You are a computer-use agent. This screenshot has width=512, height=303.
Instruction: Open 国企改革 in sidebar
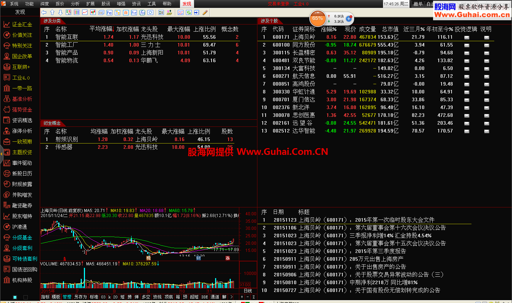coord(22,56)
